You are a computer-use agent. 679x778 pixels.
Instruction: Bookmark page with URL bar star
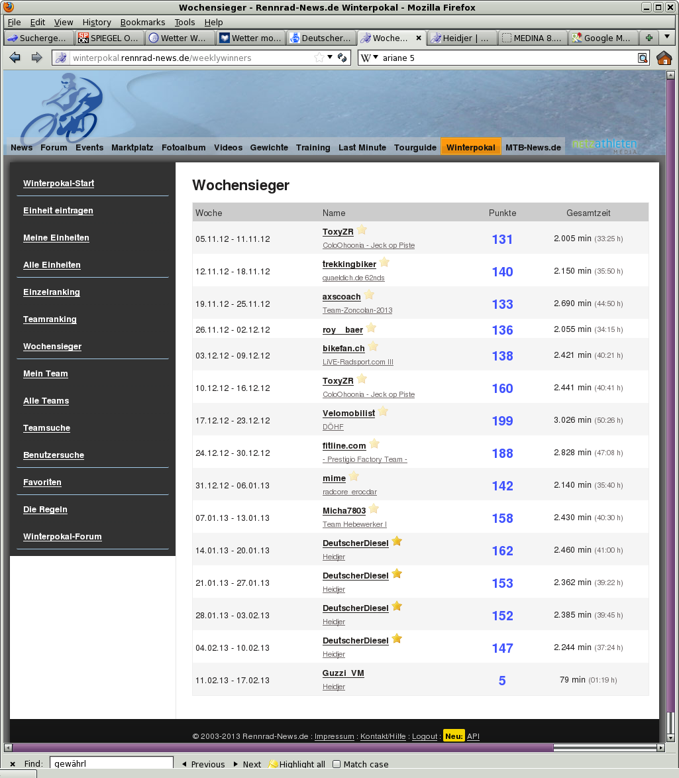click(319, 58)
